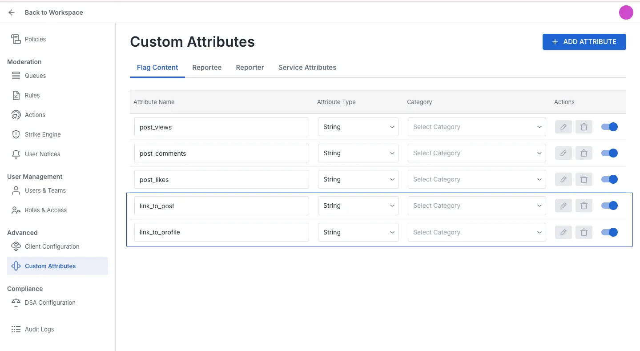Click the Roles & Access icon
This screenshot has width=640, height=351.
pyautogui.click(x=16, y=210)
